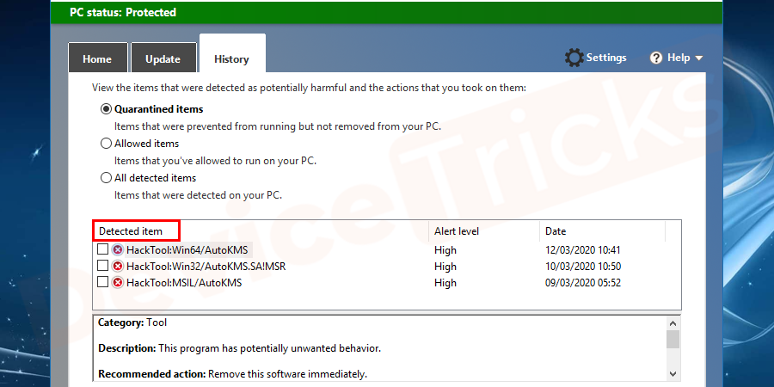Select the Quarantined items radio button
The image size is (774, 387).
[106, 109]
